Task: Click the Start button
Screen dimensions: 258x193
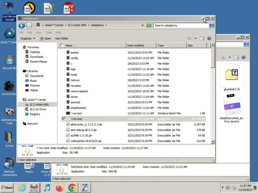Action: (x=7, y=187)
